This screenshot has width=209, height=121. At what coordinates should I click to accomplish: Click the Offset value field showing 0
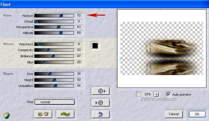click(79, 21)
